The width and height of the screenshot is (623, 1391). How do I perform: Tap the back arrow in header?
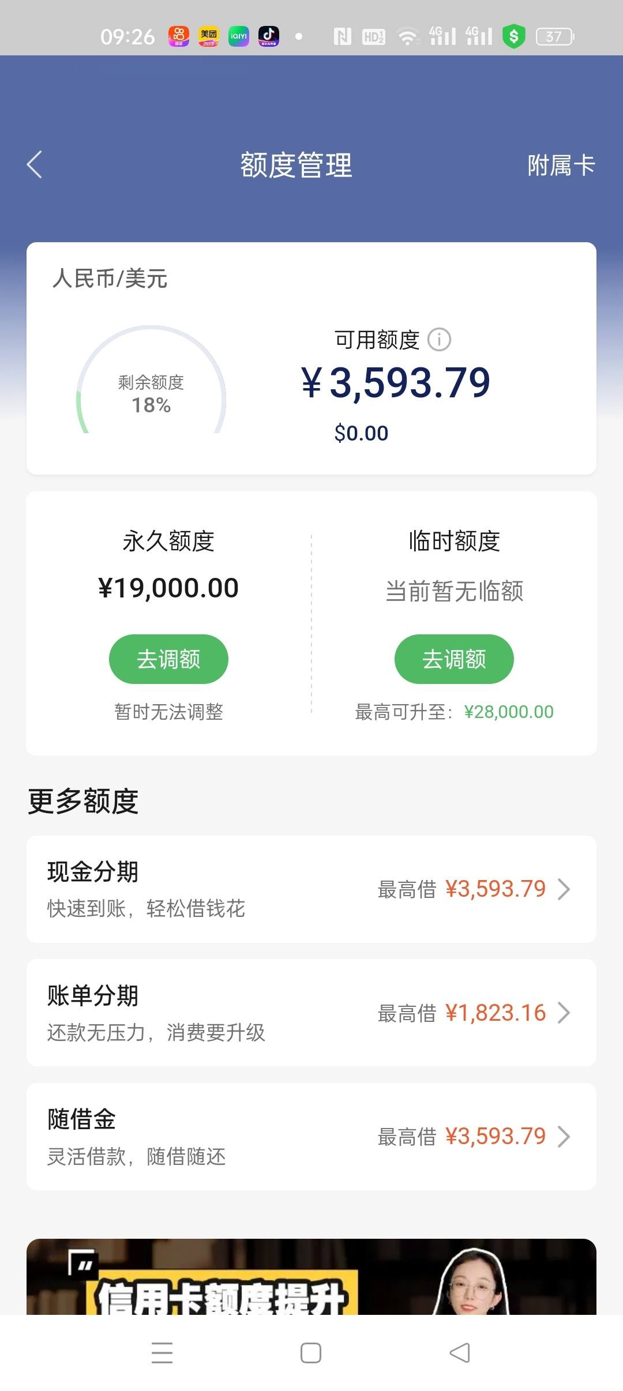click(x=35, y=165)
